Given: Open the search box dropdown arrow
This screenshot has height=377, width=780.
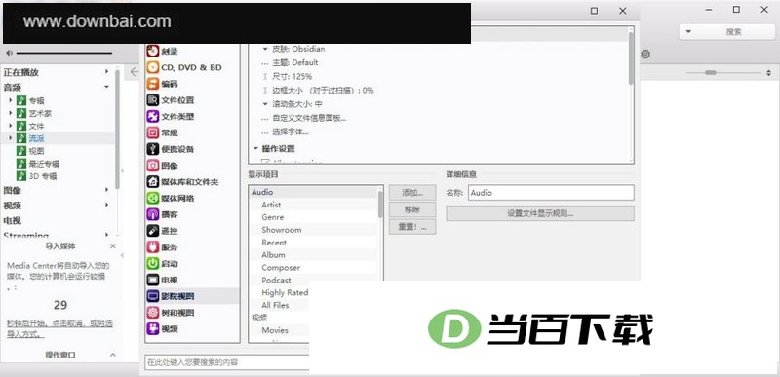Looking at the screenshot, I should coord(688,32).
